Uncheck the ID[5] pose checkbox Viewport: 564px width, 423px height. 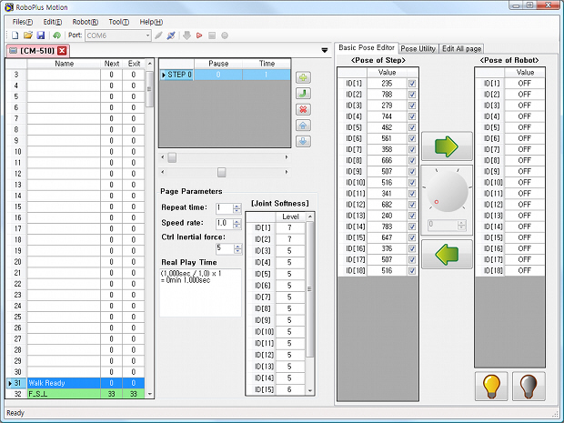(412, 127)
